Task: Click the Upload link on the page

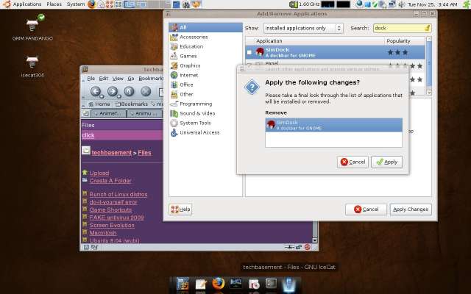Action: click(x=99, y=173)
